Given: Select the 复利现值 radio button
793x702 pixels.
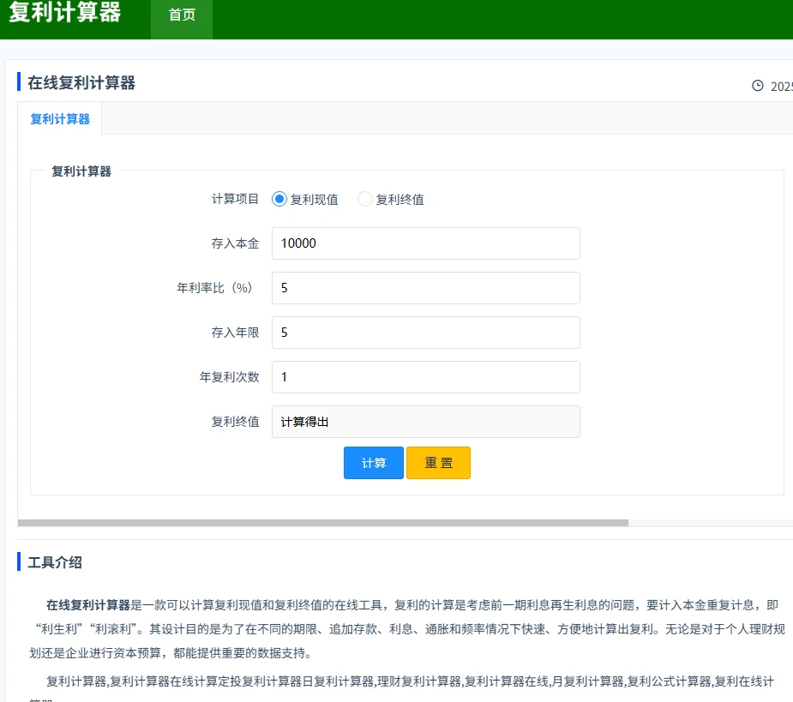Looking at the screenshot, I should 279,199.
